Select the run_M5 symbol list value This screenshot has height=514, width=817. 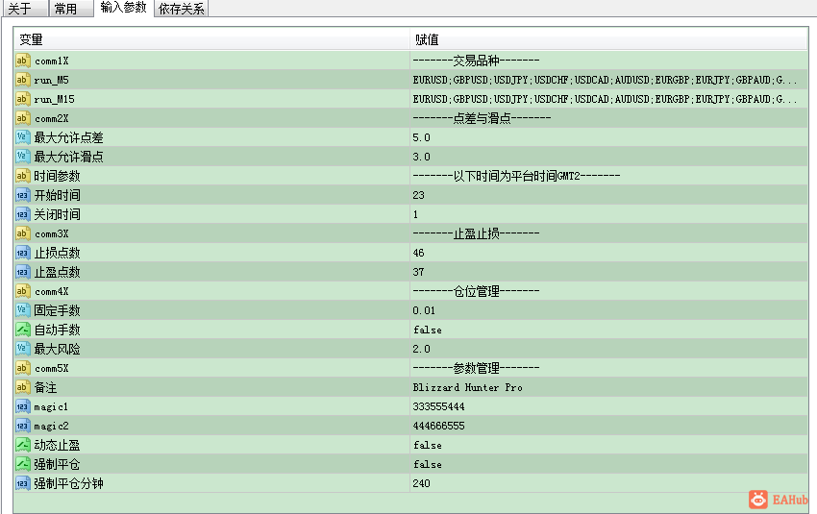point(605,80)
